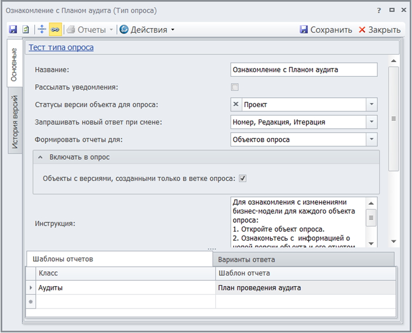
Task: Click the blue globe icon beside Действия
Action: [124, 29]
